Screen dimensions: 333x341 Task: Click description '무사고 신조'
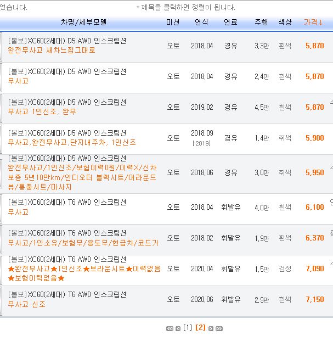click(x=26, y=304)
